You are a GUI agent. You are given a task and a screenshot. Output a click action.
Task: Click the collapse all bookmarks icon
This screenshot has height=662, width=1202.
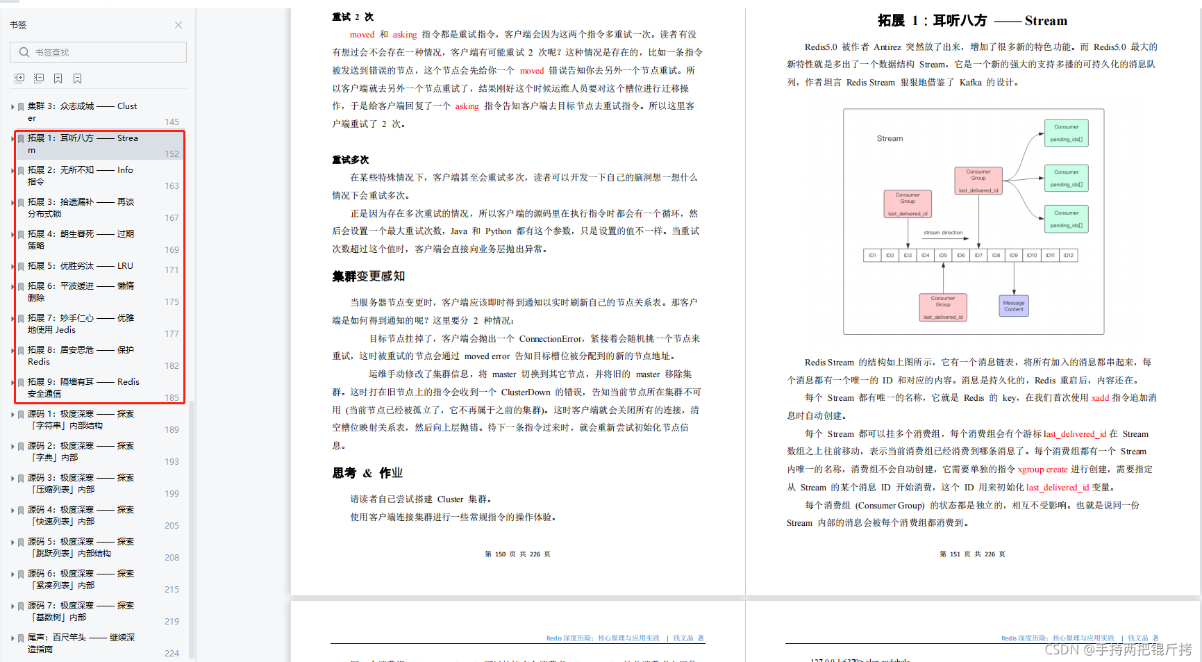coord(39,78)
